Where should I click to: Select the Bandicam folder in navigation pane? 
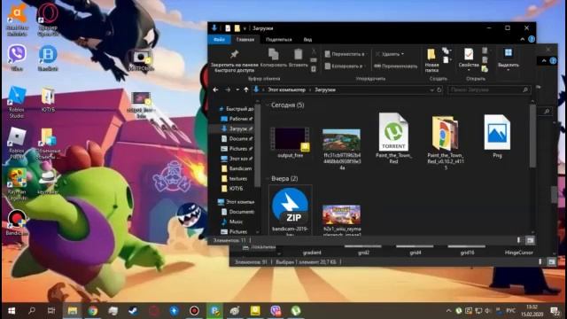pos(237,168)
